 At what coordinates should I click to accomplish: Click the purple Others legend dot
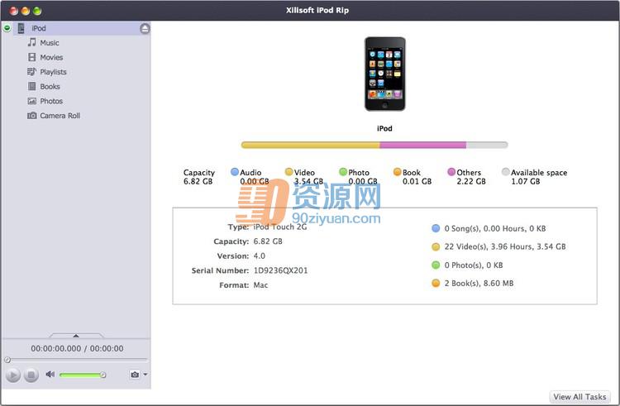tap(451, 171)
